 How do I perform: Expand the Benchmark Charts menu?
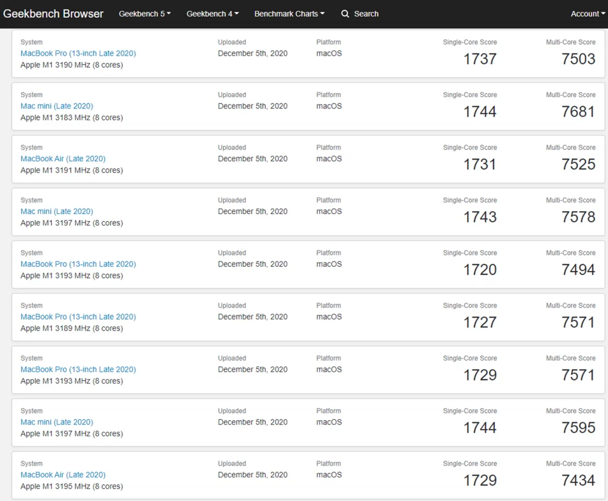pos(289,14)
